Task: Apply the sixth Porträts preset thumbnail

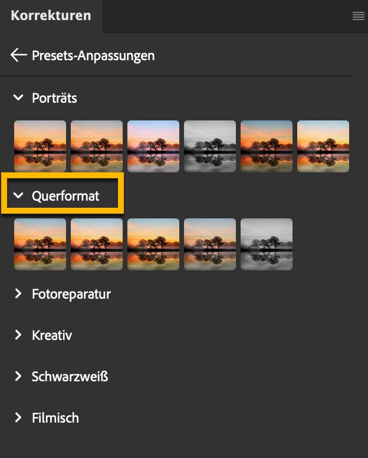Action: [x=323, y=146]
